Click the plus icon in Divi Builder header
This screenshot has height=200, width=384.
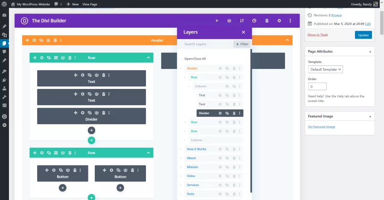point(217,21)
